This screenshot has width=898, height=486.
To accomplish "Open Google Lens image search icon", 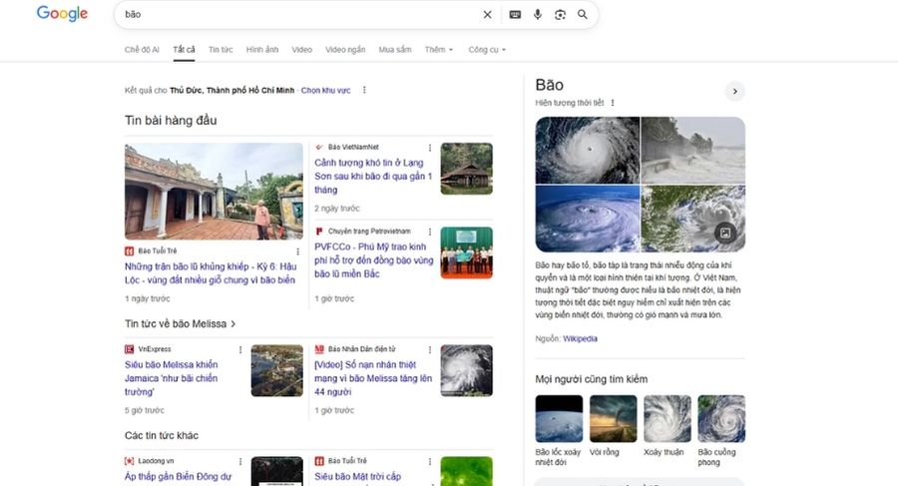I will [x=560, y=14].
